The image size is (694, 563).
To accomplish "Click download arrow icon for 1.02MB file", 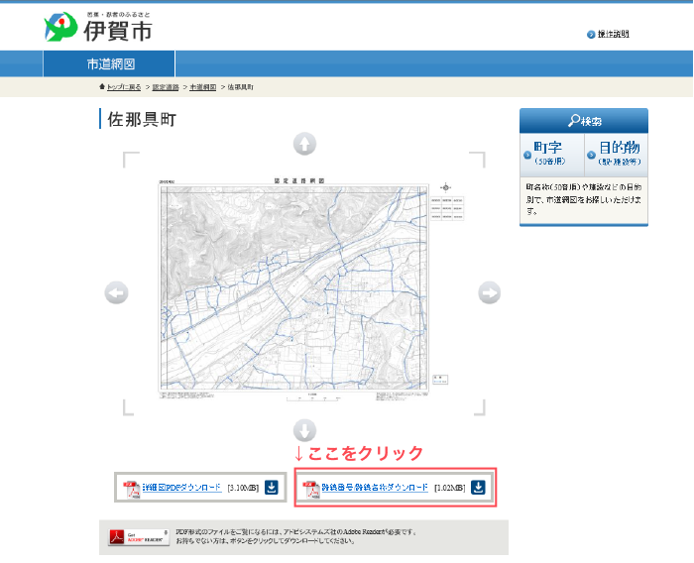I will click(x=478, y=488).
